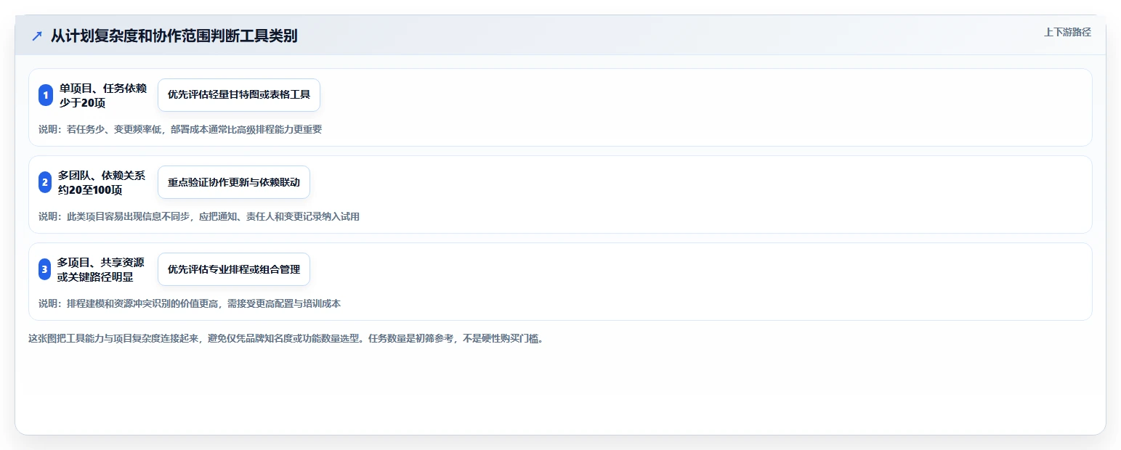This screenshot has width=1121, height=450.
Task: Click the condition text 单项目、任务依赖少于20项
Action: pos(103,95)
